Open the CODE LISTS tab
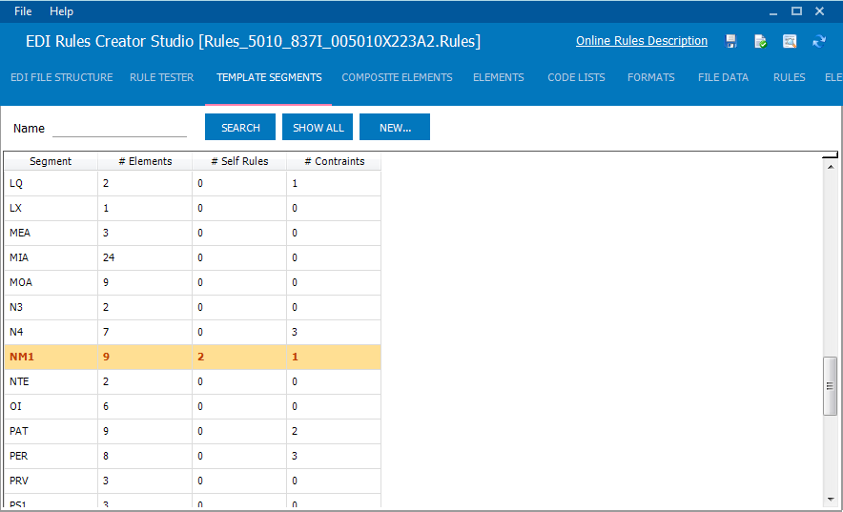 point(576,77)
